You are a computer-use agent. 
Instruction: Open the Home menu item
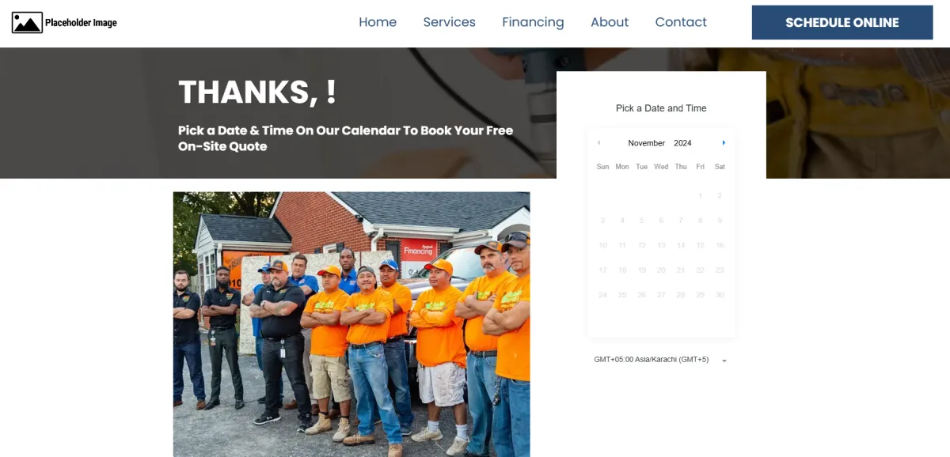tap(378, 22)
